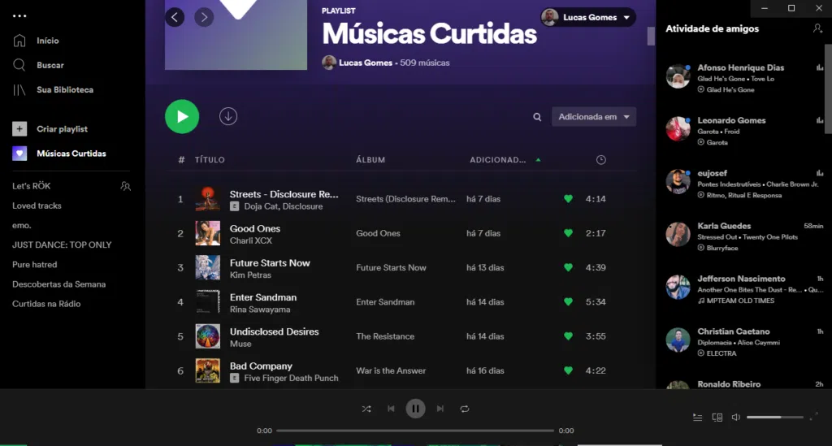Screen dimensions: 832x446
Task: Enter full screen with the expand icon
Action: tap(814, 417)
